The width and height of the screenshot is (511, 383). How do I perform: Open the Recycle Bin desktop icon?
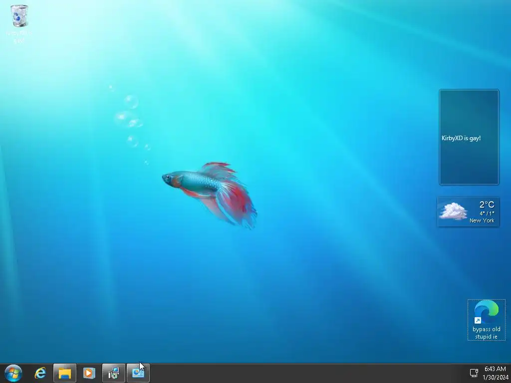(19, 16)
